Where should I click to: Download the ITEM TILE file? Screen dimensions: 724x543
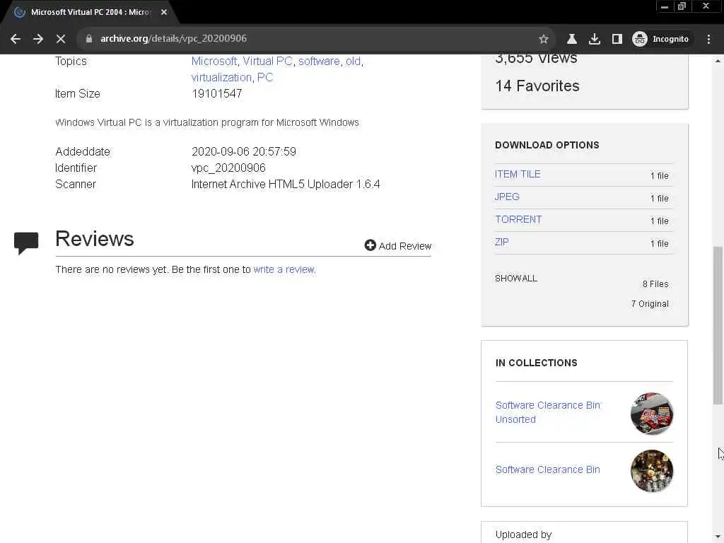point(518,174)
